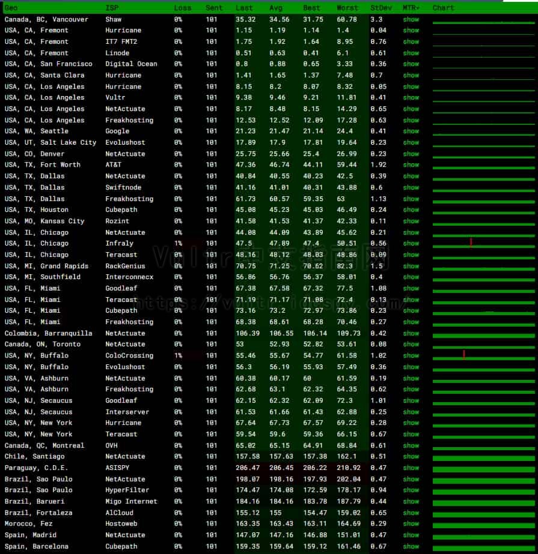Click the 'Interserver' ISP cell
The image size is (538, 554).
click(x=127, y=412)
